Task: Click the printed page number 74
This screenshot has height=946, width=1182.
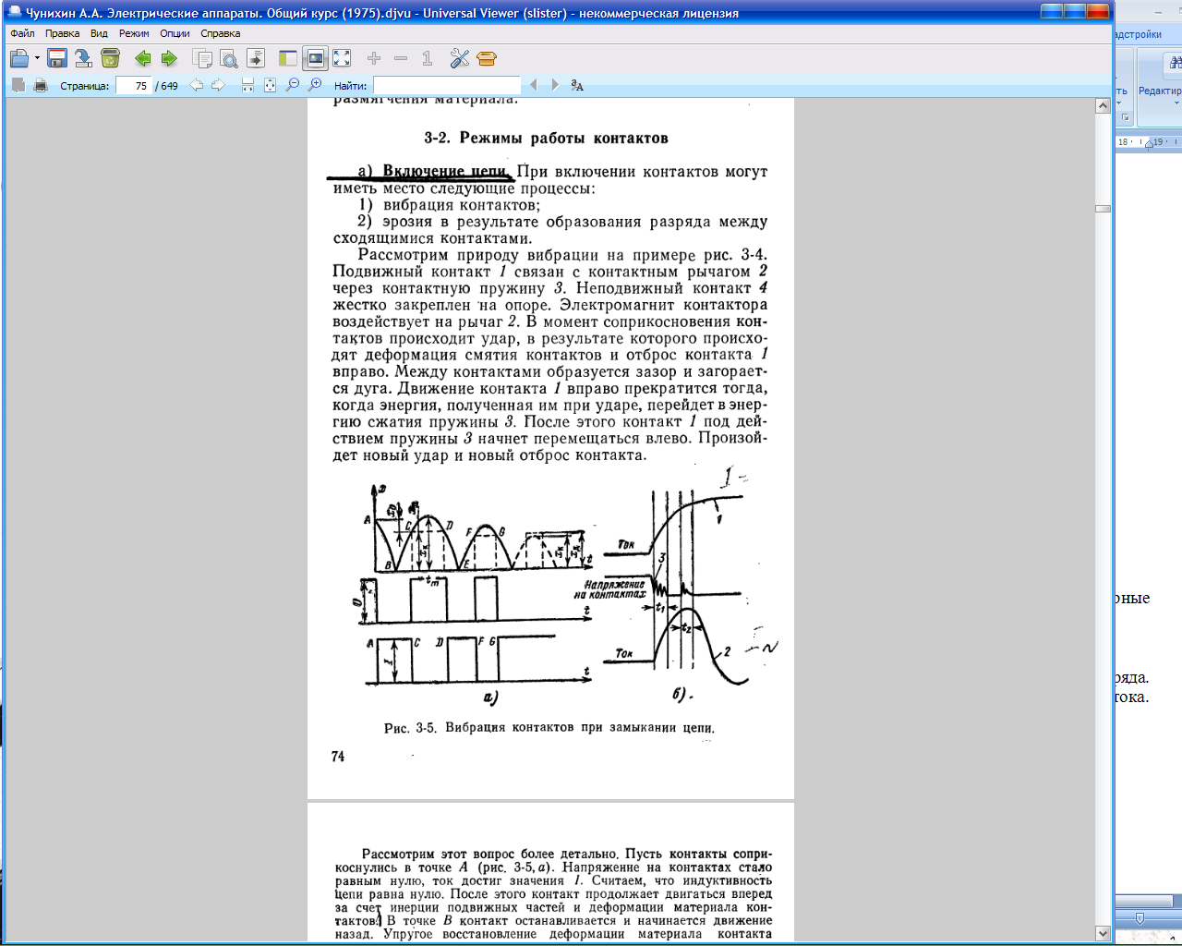Action: 338,756
